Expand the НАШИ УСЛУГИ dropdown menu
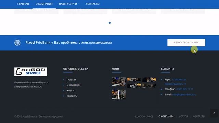The width and height of the screenshot is (219, 123). 69,4
